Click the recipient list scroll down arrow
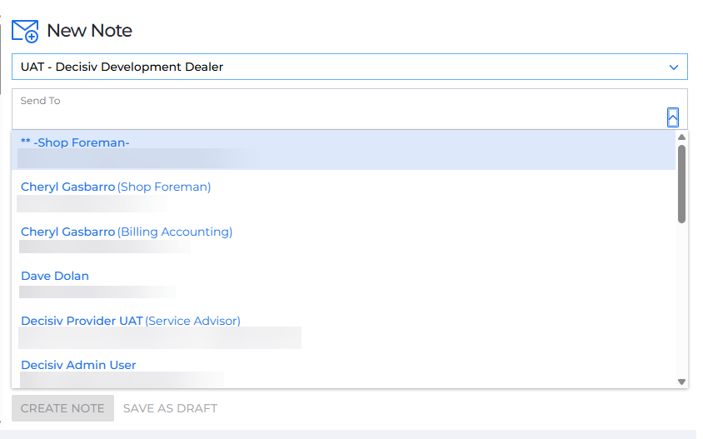 click(x=681, y=382)
